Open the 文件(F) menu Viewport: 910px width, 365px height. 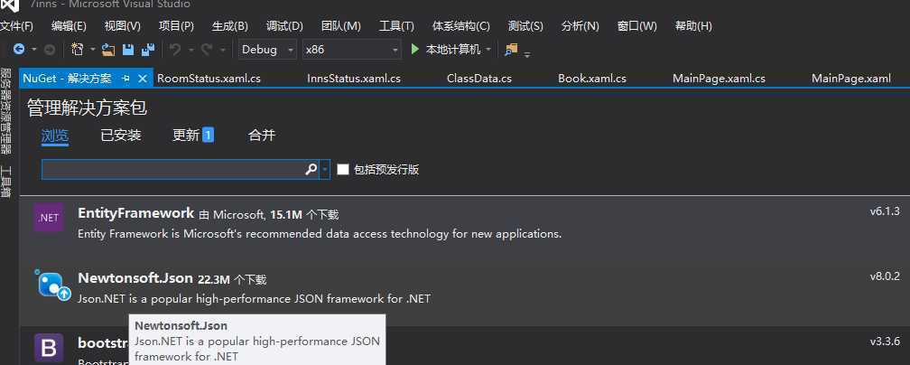pyautogui.click(x=16, y=26)
